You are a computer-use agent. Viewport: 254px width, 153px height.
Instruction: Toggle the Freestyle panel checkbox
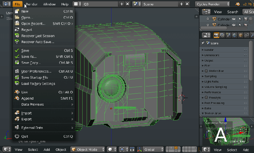[x=206, y=98]
